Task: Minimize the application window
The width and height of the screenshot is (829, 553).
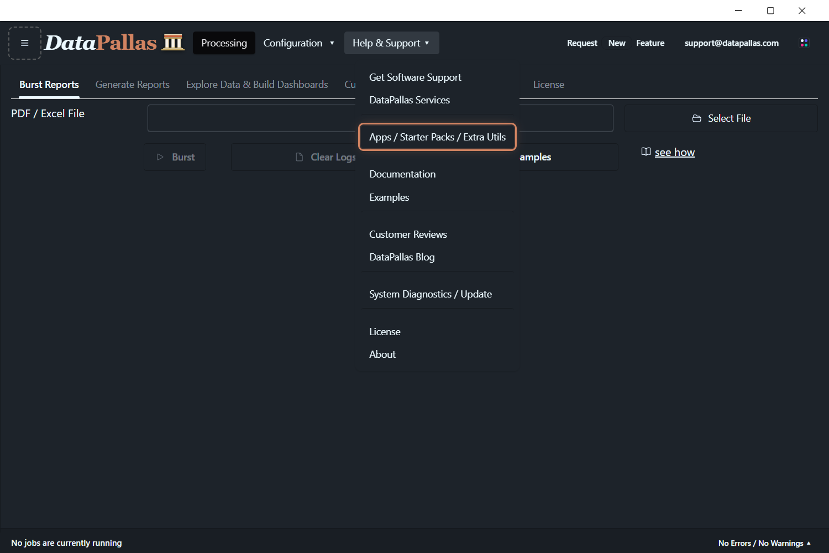Action: coord(738,11)
